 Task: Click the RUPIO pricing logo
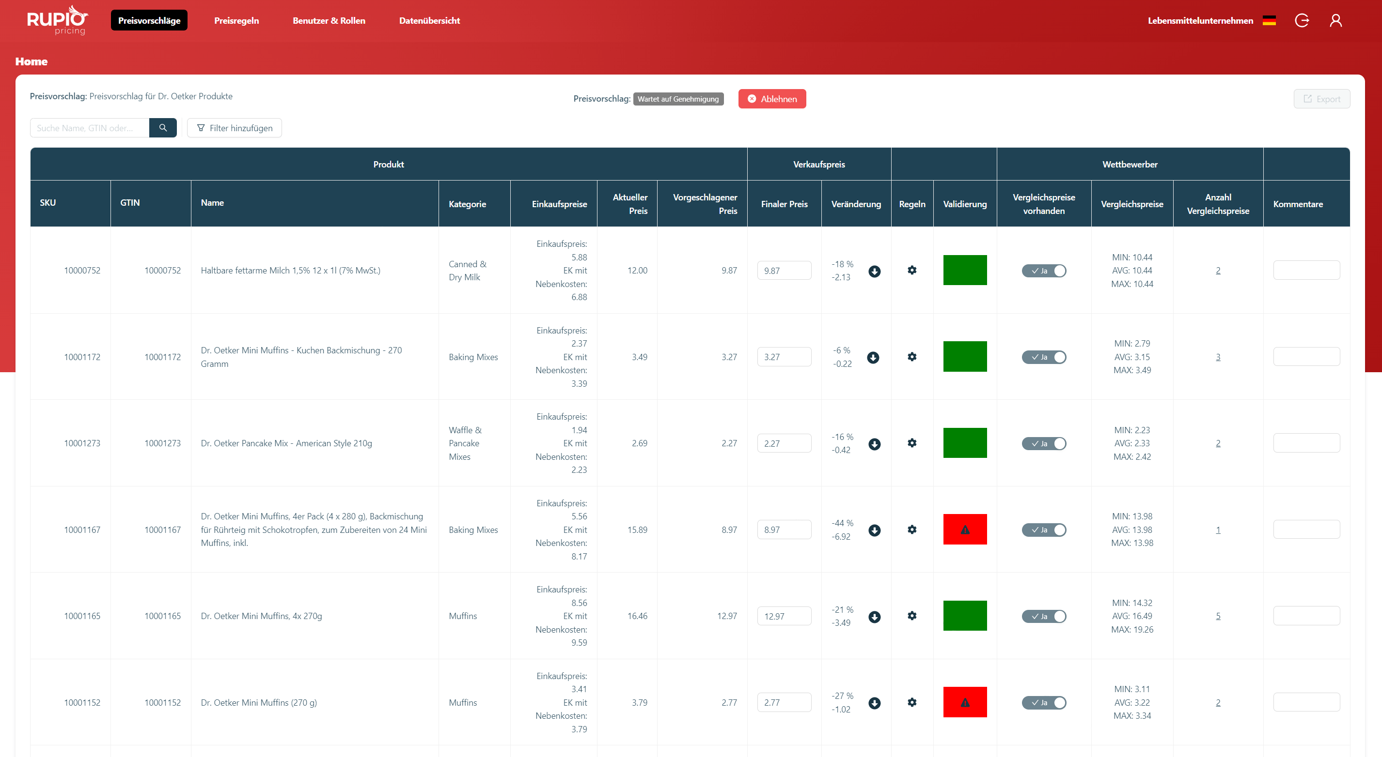click(57, 20)
